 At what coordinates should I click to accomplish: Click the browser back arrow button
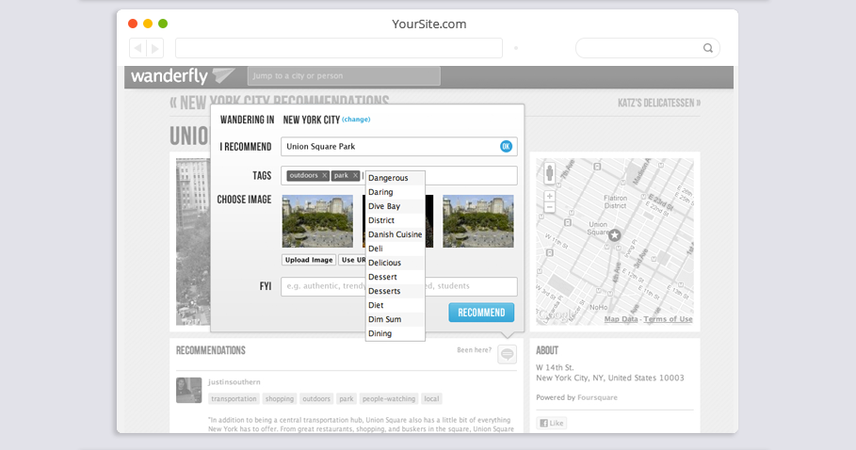point(138,48)
